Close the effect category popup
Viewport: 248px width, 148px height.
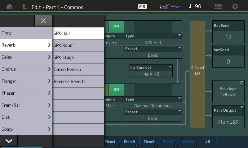[43, 21]
